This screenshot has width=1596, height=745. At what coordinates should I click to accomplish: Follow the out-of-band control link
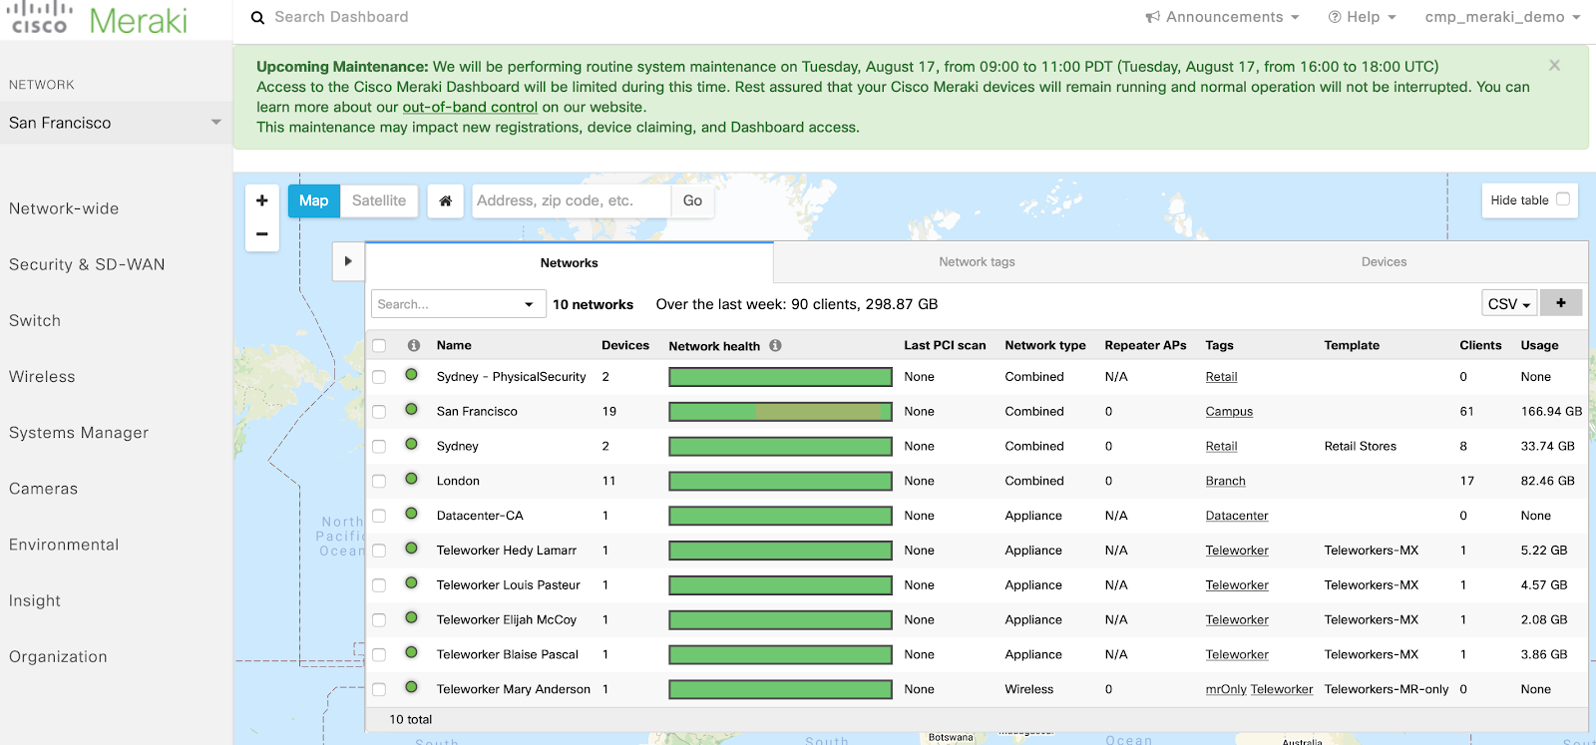point(470,107)
